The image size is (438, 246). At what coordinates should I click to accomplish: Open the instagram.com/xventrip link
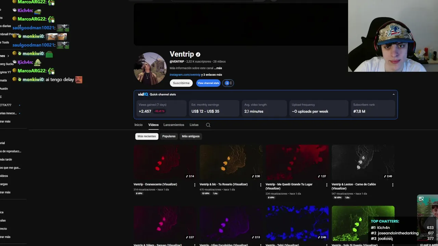coord(185,74)
